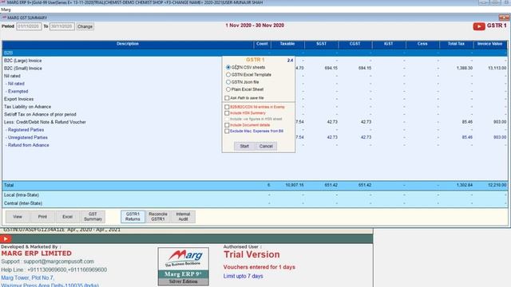The image size is (511, 287).
Task: Close the Marg GST Summary window
Action: pyautogui.click(x=505, y=18)
